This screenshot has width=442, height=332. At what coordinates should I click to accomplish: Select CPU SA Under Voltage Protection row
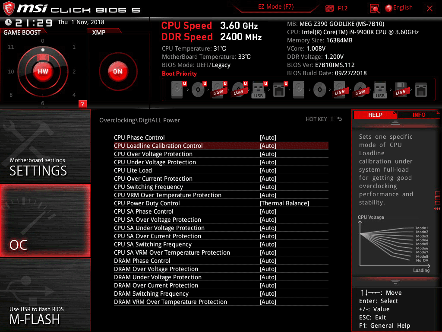(221, 228)
